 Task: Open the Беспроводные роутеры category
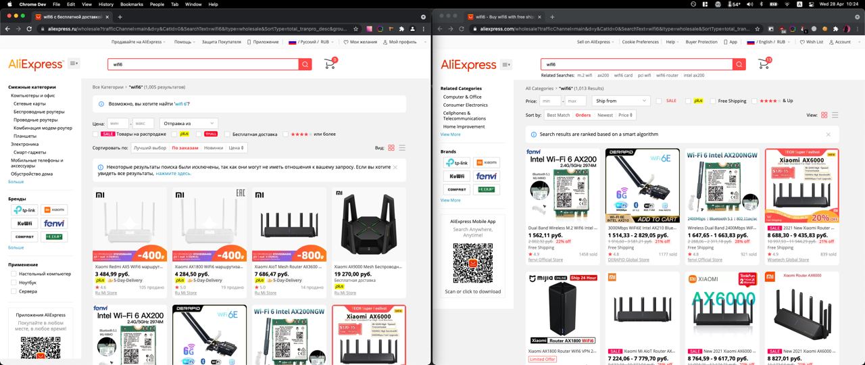(39, 112)
